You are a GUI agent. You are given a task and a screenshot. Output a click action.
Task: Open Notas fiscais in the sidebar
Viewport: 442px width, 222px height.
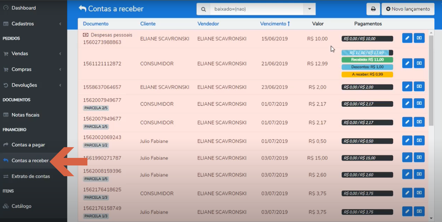click(x=33, y=115)
